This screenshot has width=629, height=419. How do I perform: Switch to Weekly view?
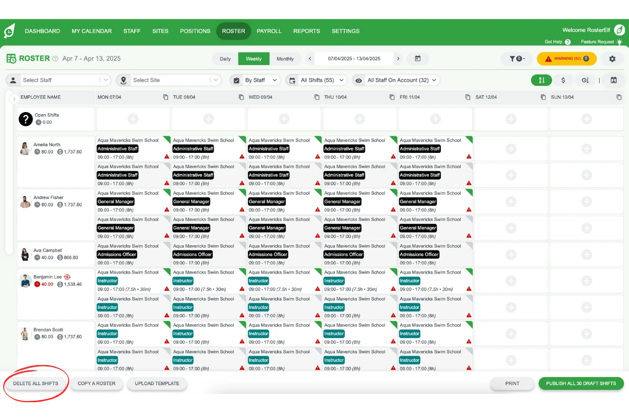[x=254, y=59]
